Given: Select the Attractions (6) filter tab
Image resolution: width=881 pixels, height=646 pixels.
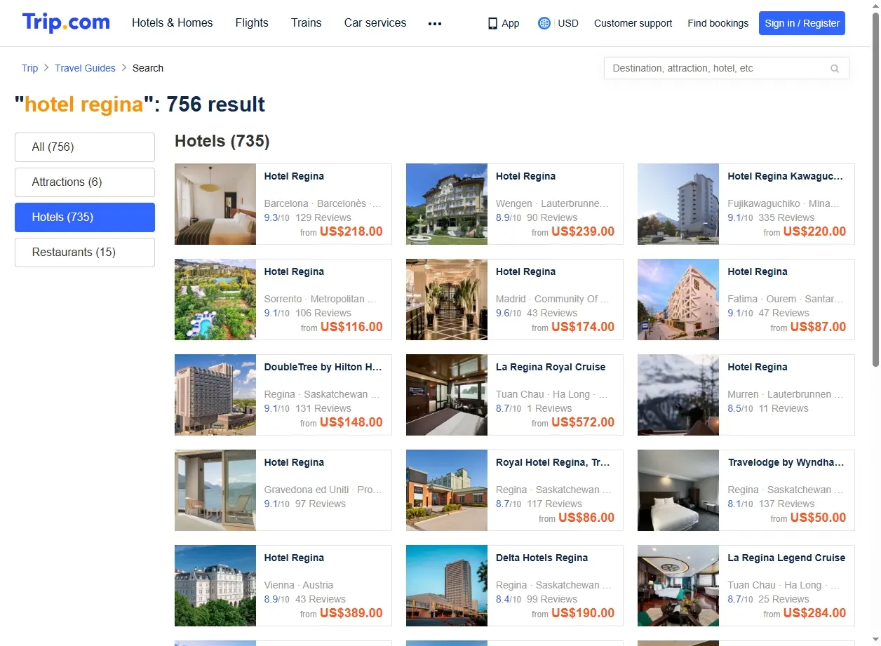Looking at the screenshot, I should [x=85, y=182].
